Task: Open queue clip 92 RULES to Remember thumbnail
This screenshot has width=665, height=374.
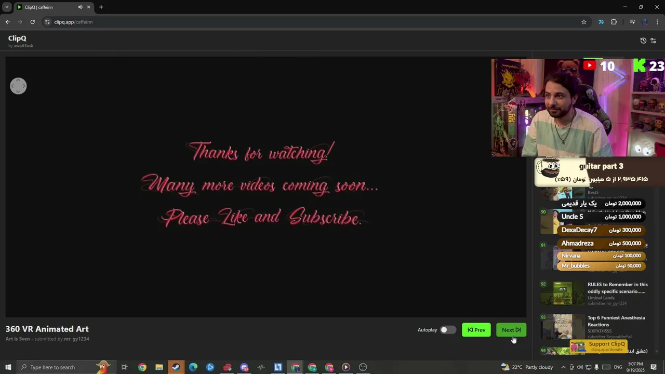Action: tap(562, 294)
